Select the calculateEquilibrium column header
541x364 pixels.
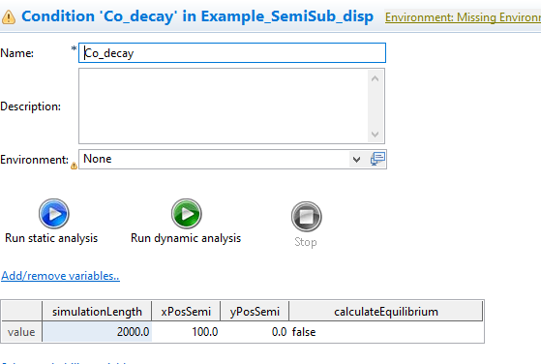(x=386, y=311)
